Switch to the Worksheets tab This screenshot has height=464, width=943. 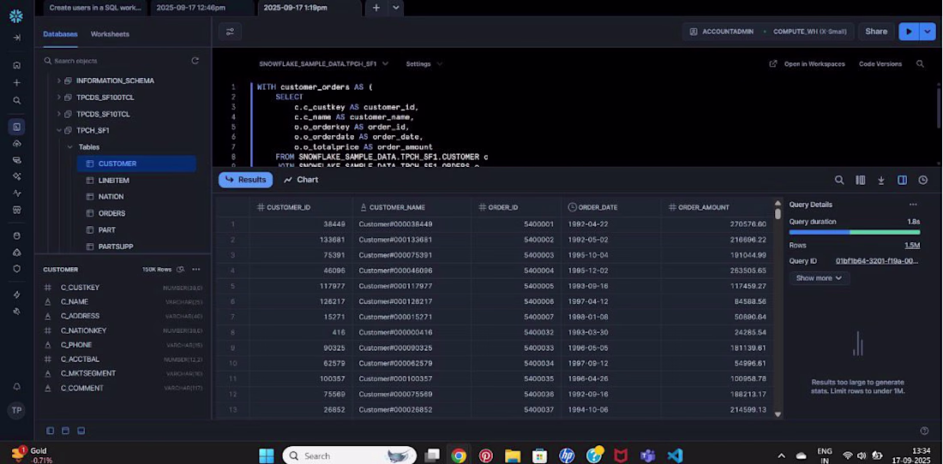click(x=110, y=34)
